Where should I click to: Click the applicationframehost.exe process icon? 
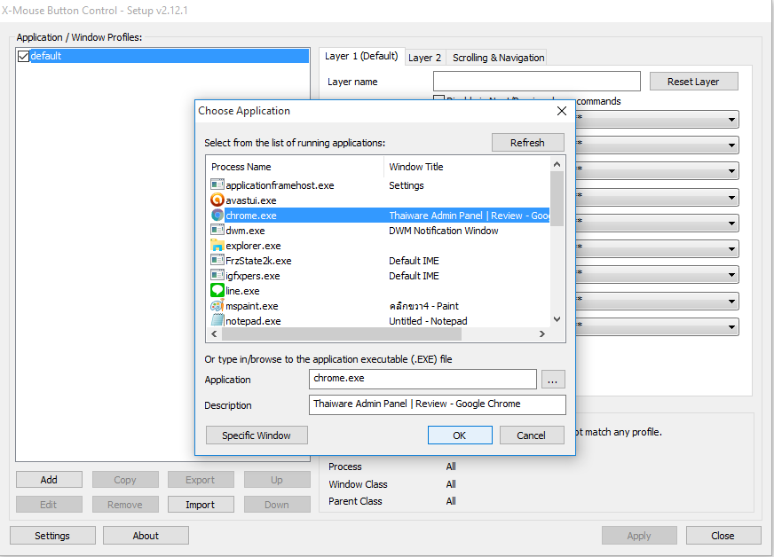click(x=217, y=185)
